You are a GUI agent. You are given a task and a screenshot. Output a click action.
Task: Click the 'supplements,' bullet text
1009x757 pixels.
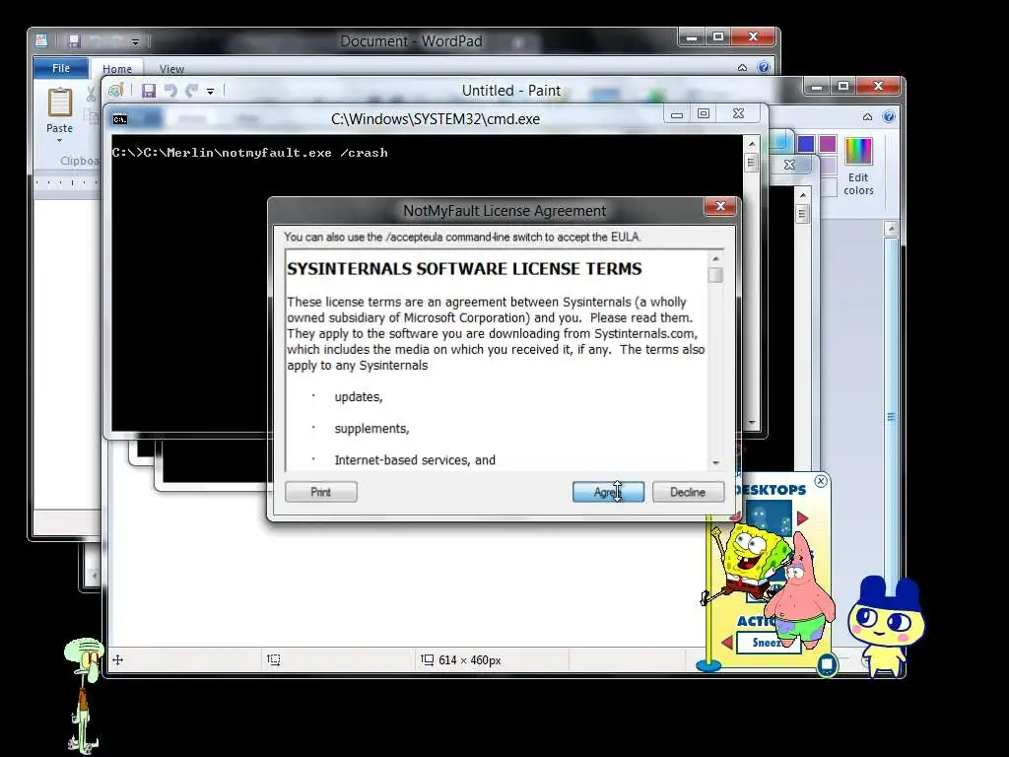pyautogui.click(x=371, y=429)
